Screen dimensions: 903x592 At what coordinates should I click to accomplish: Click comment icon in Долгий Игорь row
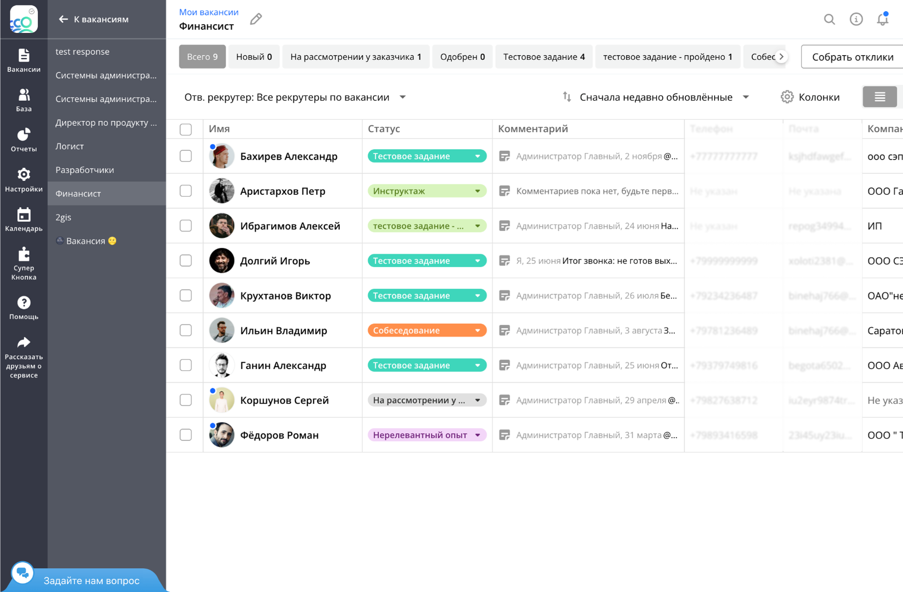(505, 261)
